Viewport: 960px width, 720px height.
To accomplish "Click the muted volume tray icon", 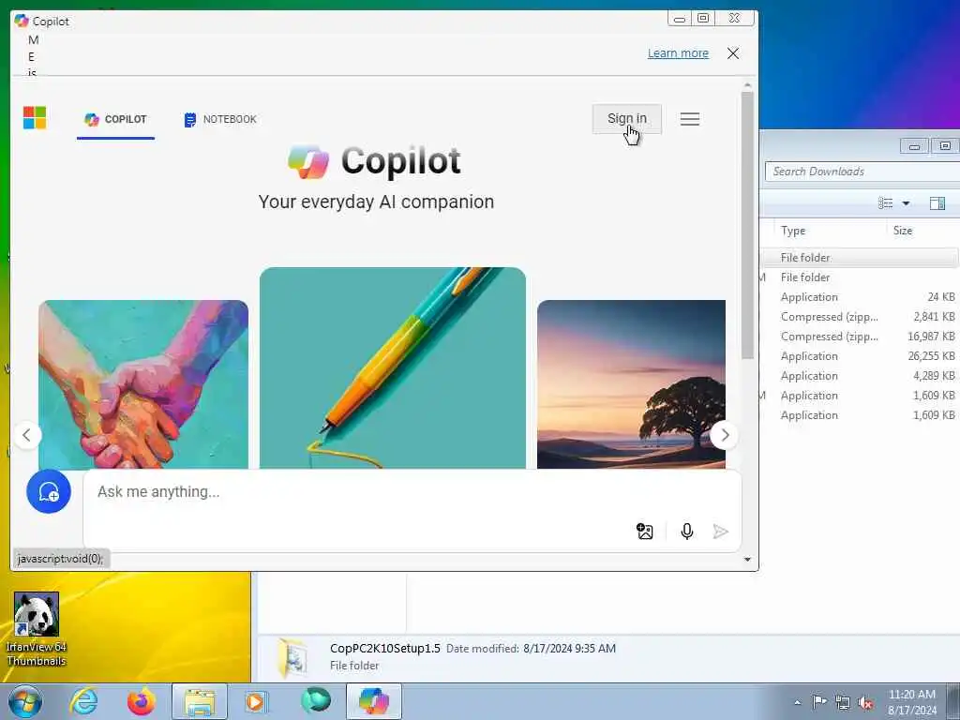I will click(x=865, y=703).
